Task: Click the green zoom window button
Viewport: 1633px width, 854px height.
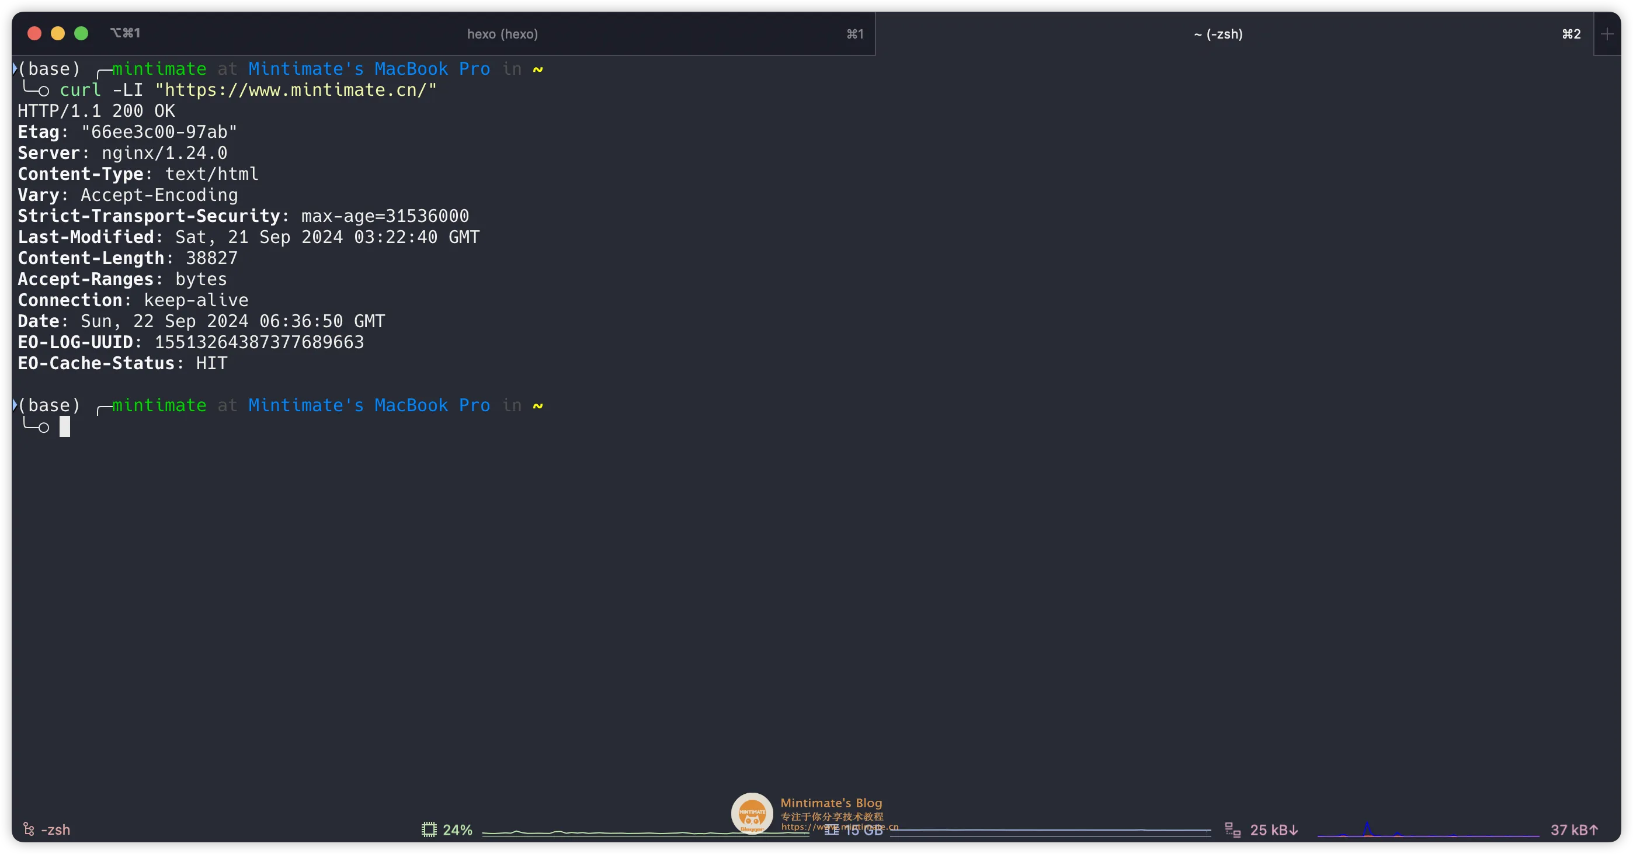Action: click(x=81, y=33)
